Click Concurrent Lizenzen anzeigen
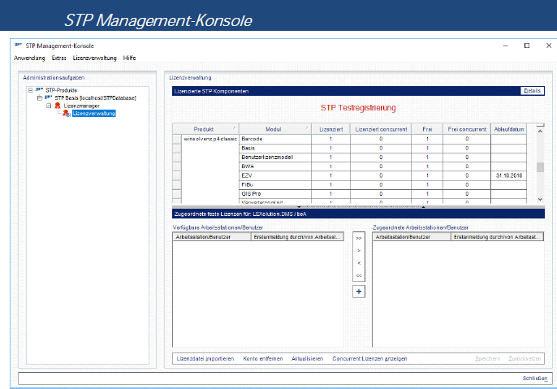 [x=369, y=359]
